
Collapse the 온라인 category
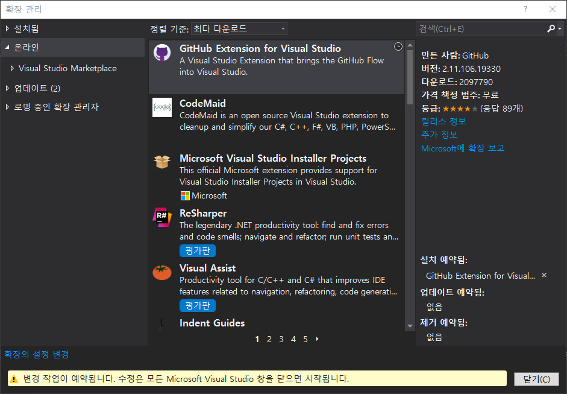tap(7, 47)
